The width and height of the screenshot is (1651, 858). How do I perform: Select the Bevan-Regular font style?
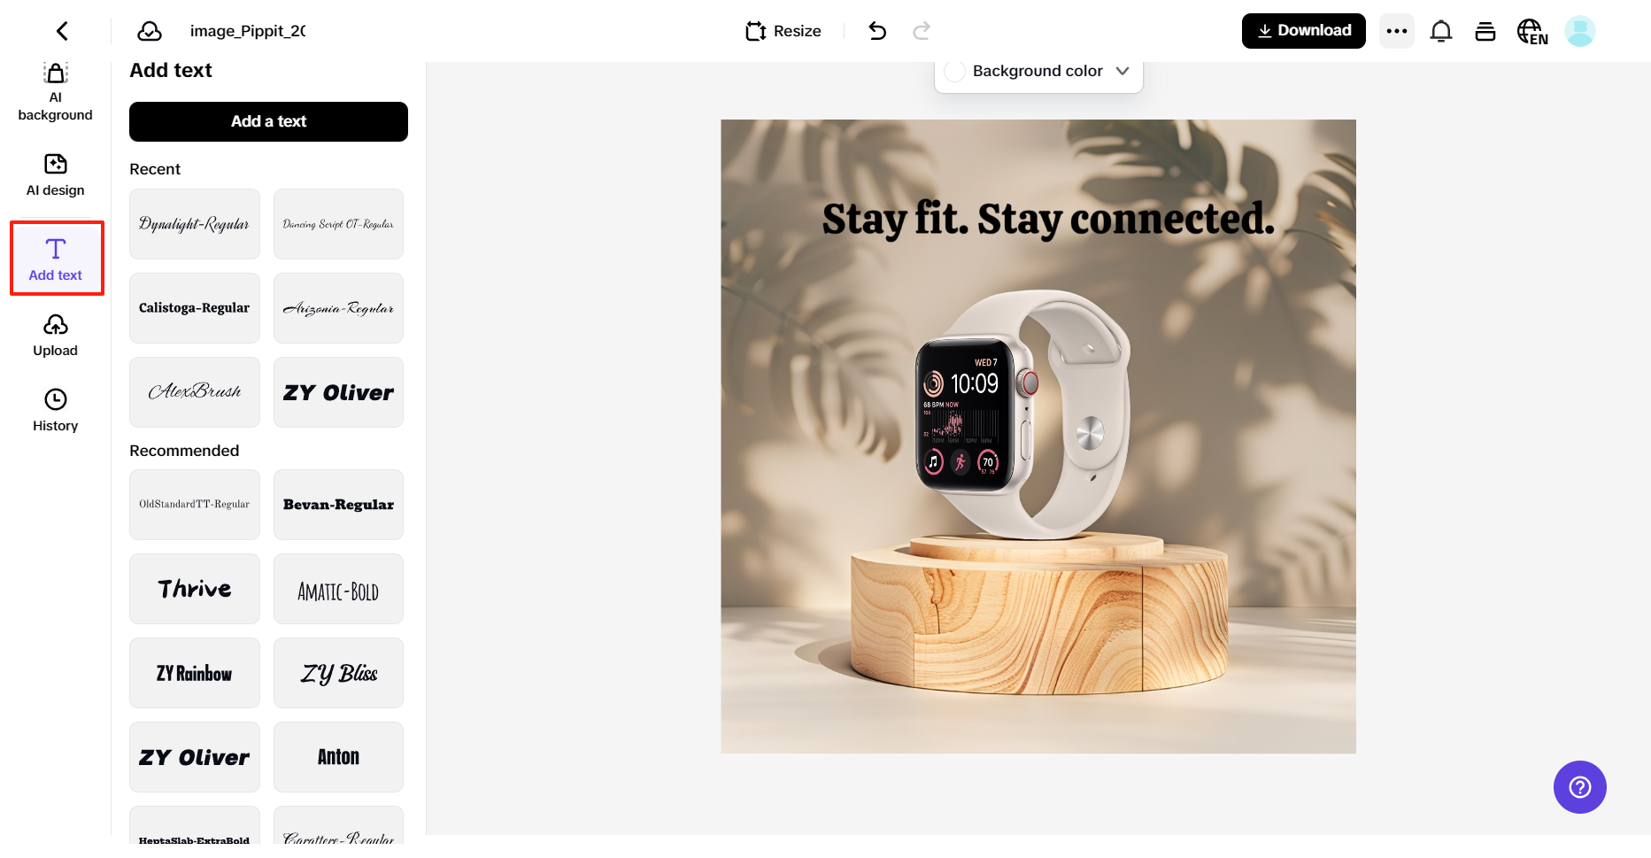click(338, 505)
